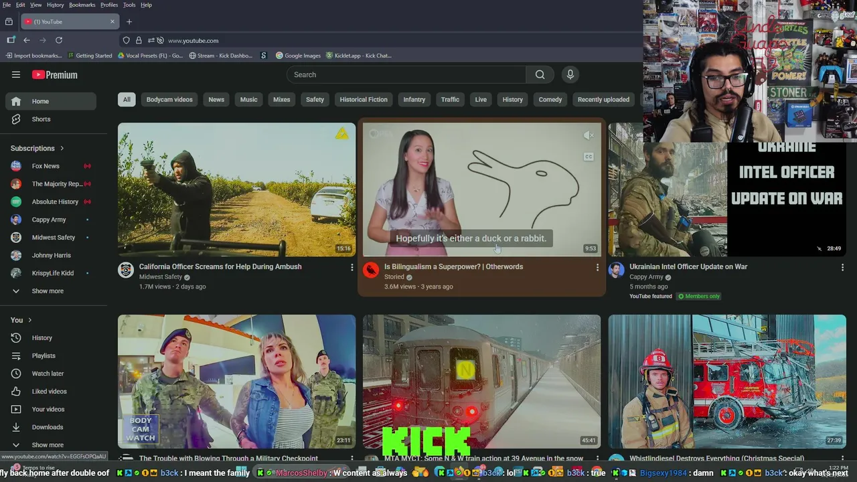Open the military checkpoint video thumbnail
The image size is (857, 482).
coord(237,382)
